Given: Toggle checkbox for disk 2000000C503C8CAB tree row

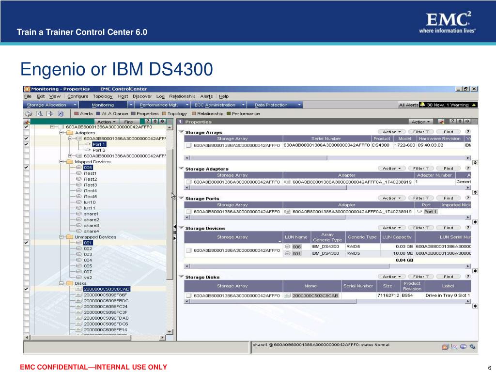Looking at the screenshot, I should coord(26,289).
